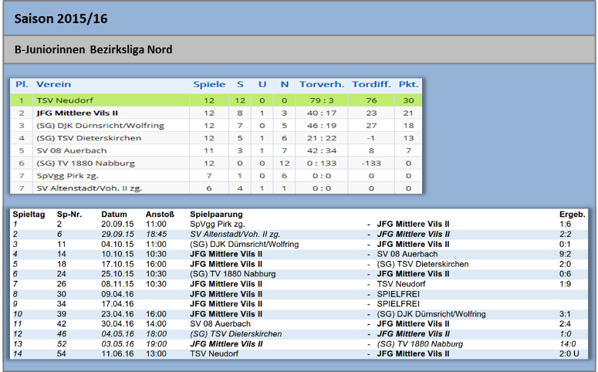The height and width of the screenshot is (372, 598).
Task: Click points value '30' for TSV Neudorf
Action: (408, 100)
